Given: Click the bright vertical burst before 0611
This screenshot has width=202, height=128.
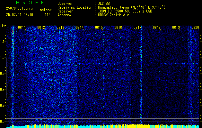Looking at the screenshot, I should [x=13, y=75].
